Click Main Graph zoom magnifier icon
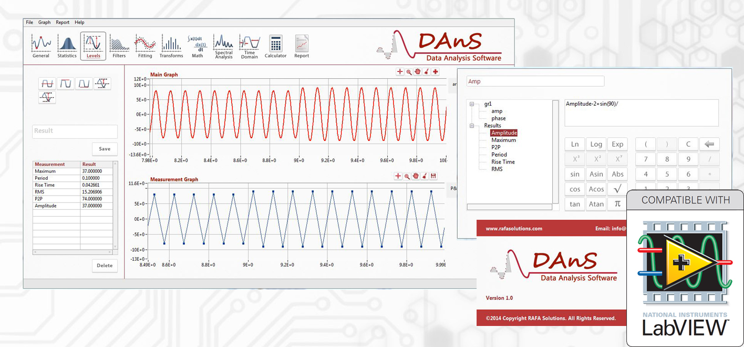This screenshot has width=744, height=347. 409,72
